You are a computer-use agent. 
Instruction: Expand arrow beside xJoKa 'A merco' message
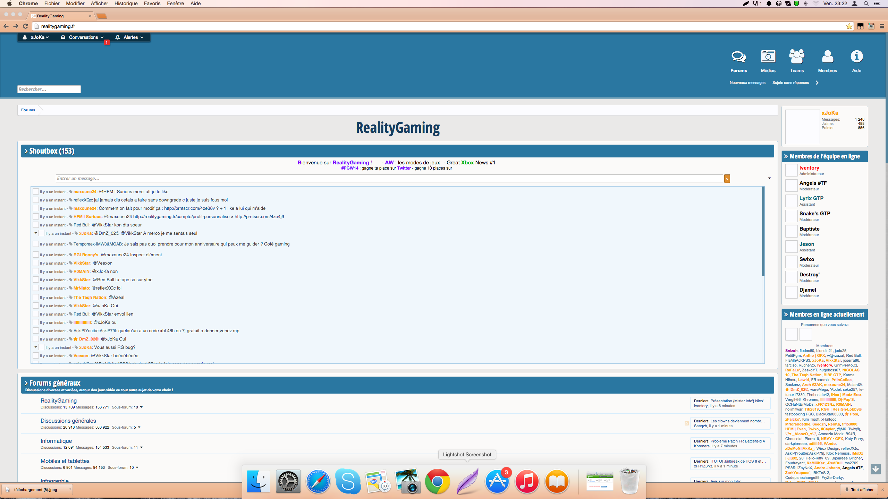[x=35, y=233]
